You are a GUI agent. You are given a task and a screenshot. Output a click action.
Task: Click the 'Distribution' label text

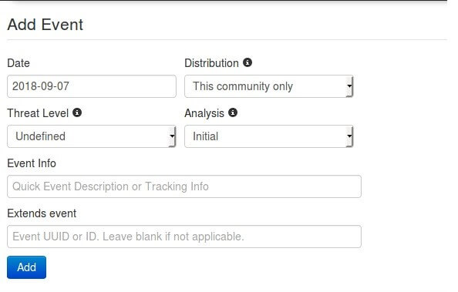pos(211,63)
